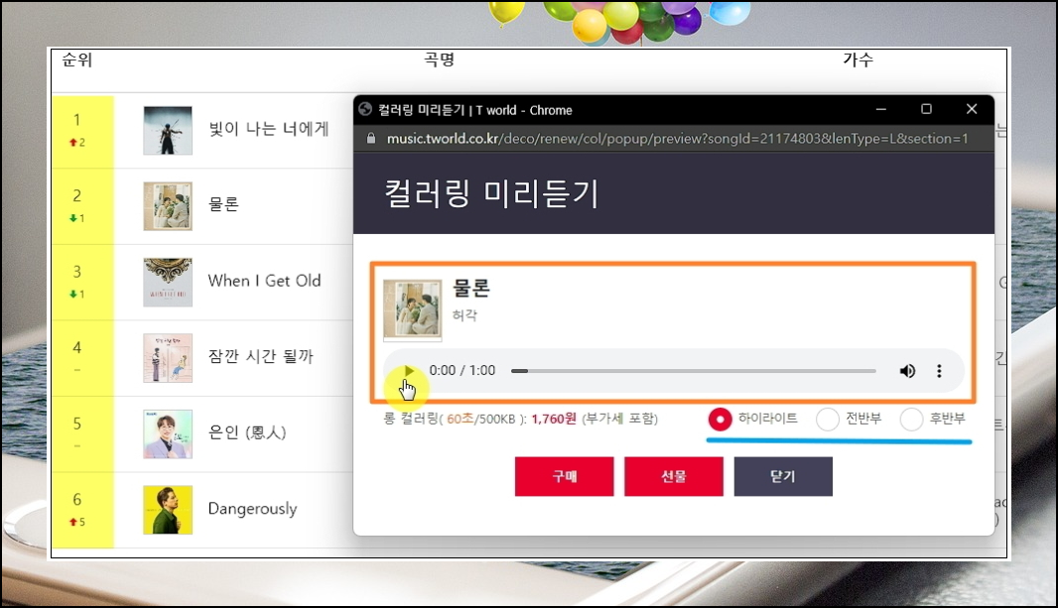Click the popup address bar URL
The height and width of the screenshot is (608, 1058).
[x=678, y=138]
